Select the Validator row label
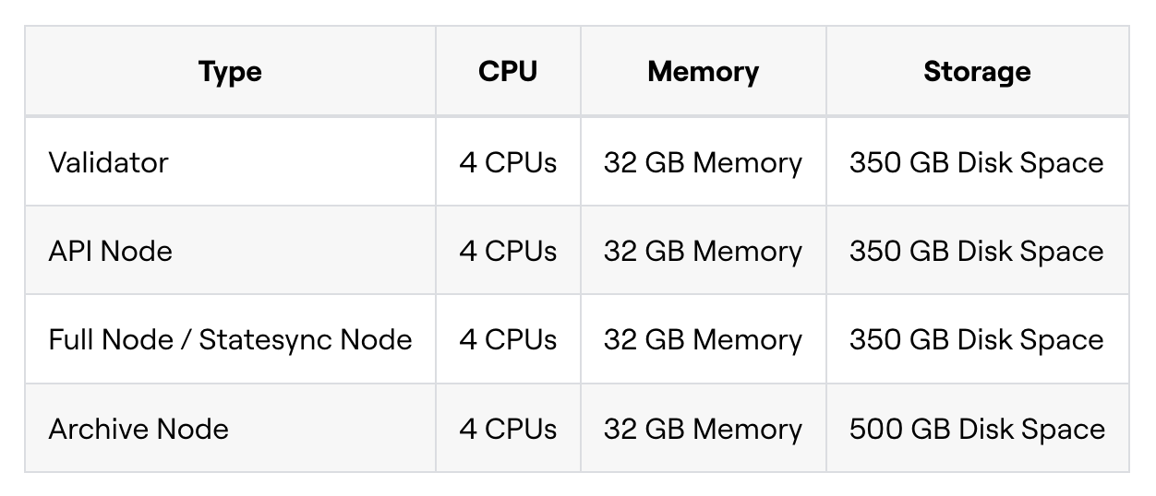This screenshot has height=496, width=1156. pos(108,162)
